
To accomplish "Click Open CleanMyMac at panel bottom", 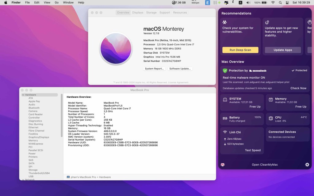I will [x=265, y=164].
